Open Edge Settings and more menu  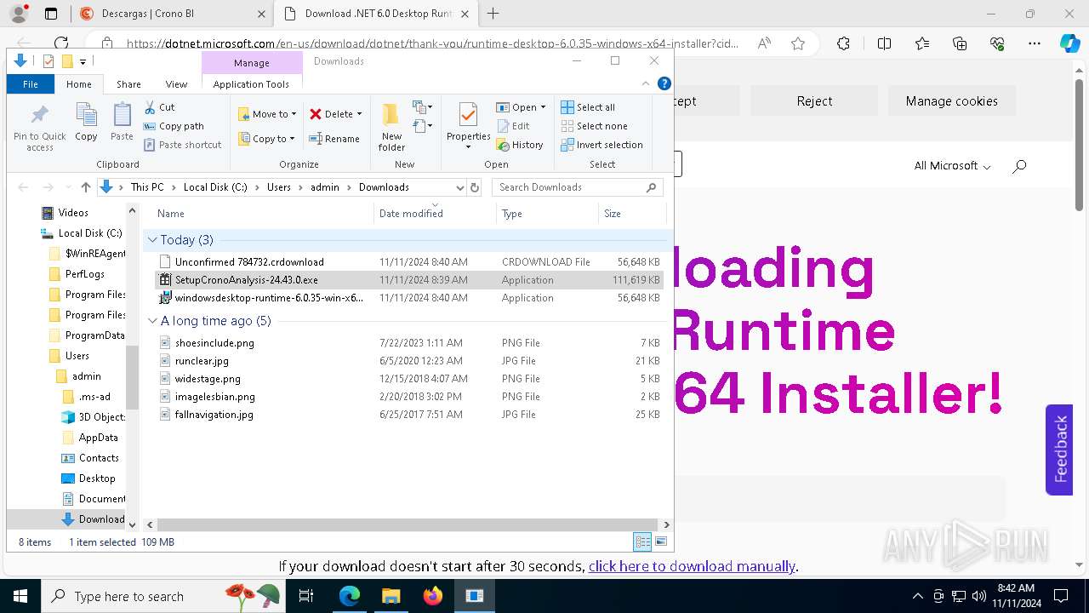(1035, 43)
